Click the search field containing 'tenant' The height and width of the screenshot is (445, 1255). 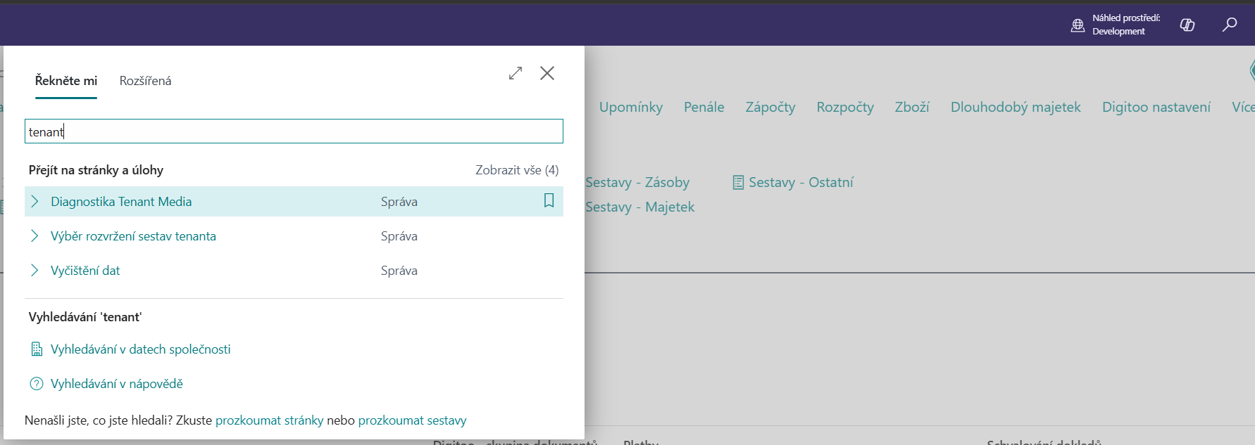(x=294, y=131)
